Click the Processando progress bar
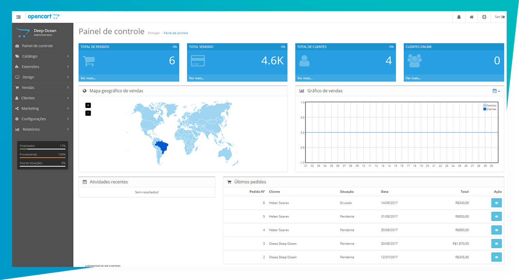 click(x=42, y=157)
